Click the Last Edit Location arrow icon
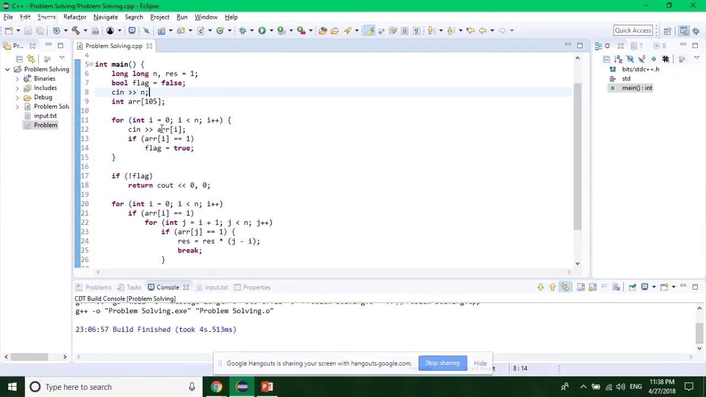This screenshot has width=706, height=397. [x=470, y=30]
